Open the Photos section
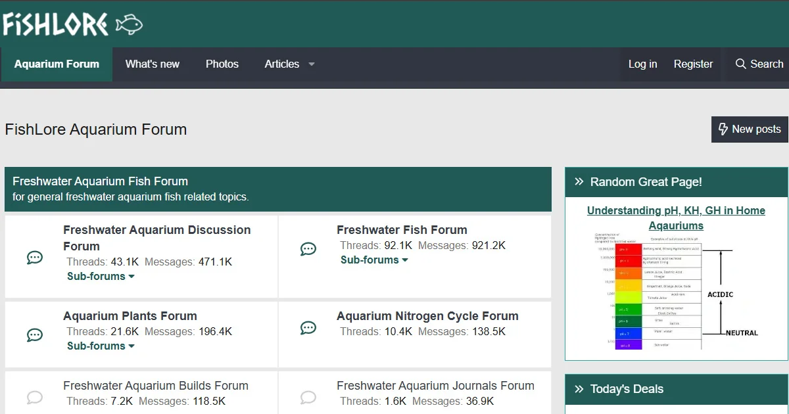The height and width of the screenshot is (414, 789). point(222,64)
